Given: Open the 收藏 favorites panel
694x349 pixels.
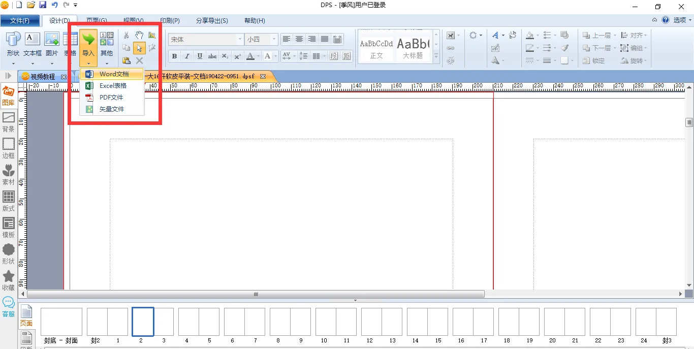Looking at the screenshot, I should click(x=8, y=280).
